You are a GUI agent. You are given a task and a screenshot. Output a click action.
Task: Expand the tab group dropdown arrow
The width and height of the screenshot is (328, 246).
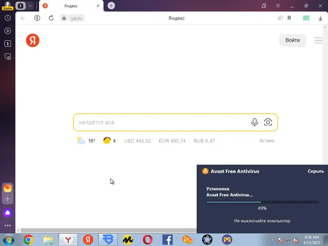(x=30, y=6)
